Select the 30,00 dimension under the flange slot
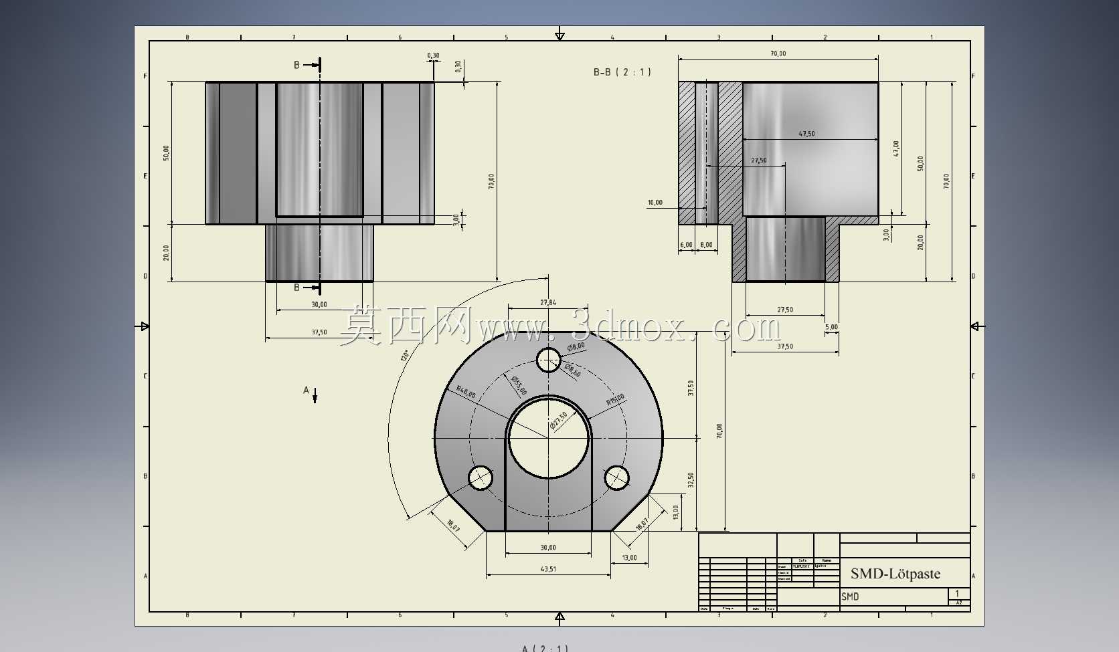The height and width of the screenshot is (652, 1119). click(548, 548)
